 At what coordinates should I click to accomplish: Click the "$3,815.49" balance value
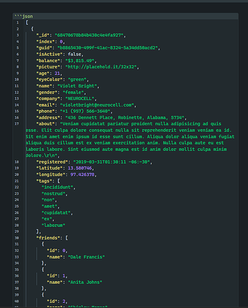(80, 60)
